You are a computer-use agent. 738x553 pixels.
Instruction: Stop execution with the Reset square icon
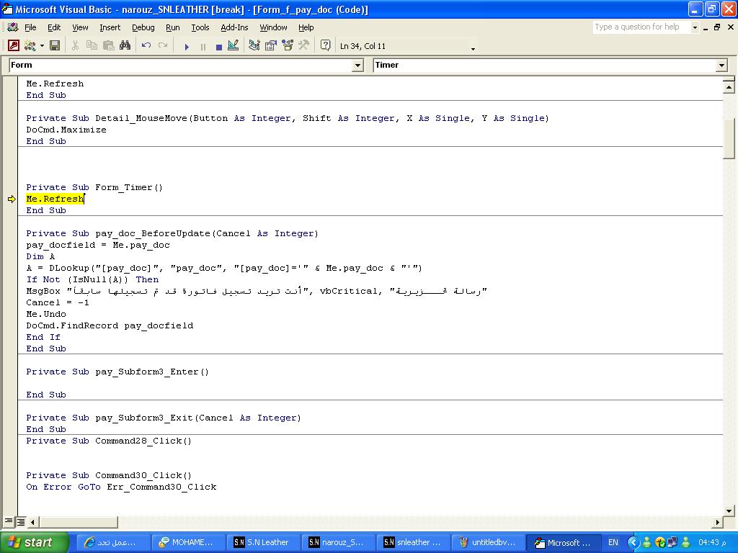(219, 47)
